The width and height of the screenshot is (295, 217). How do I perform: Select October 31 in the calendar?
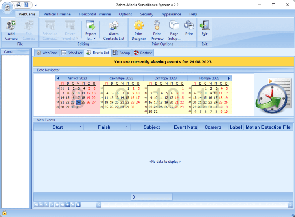[156, 112]
